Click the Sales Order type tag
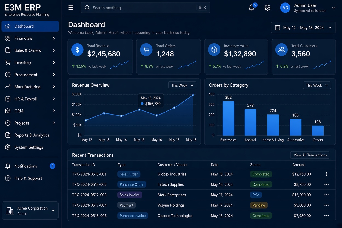342x228 pixels. click(x=129, y=174)
